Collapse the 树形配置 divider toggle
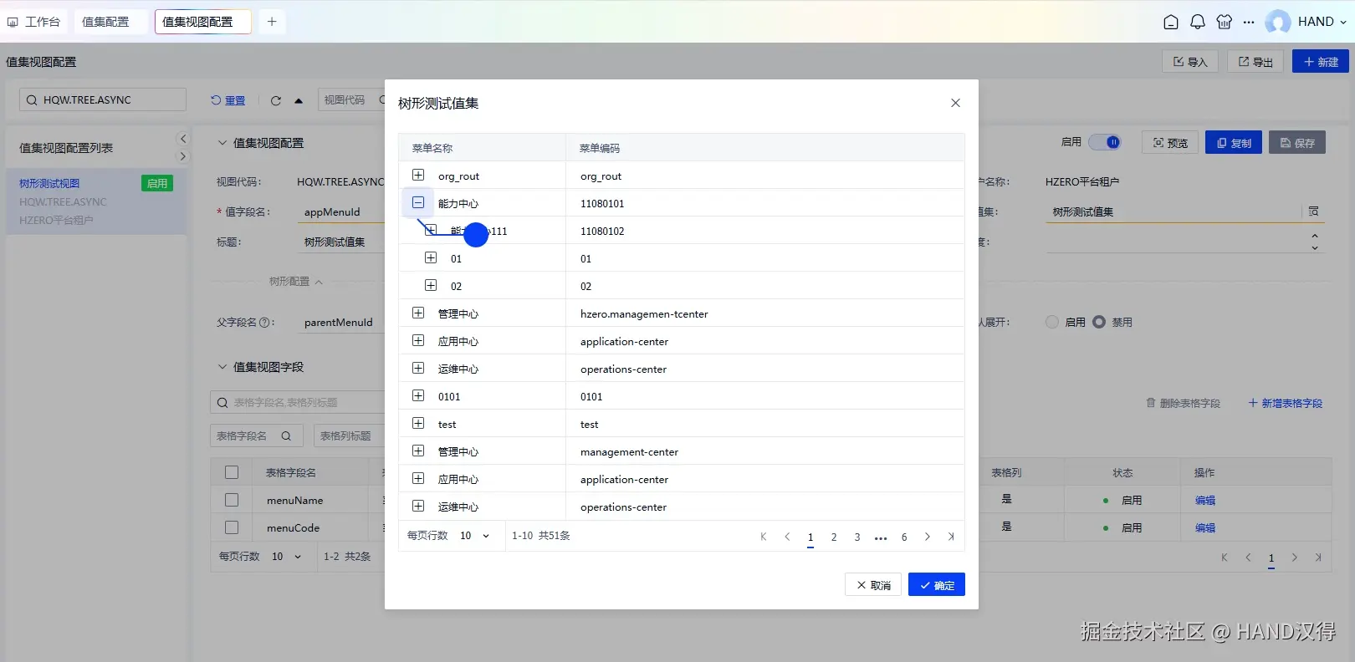Screen dimensions: 1355x662 pyautogui.click(x=295, y=282)
